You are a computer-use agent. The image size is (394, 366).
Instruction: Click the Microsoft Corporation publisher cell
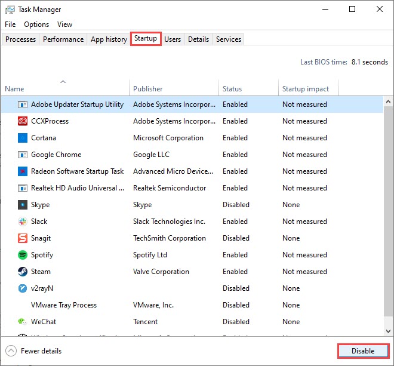pyautogui.click(x=168, y=138)
